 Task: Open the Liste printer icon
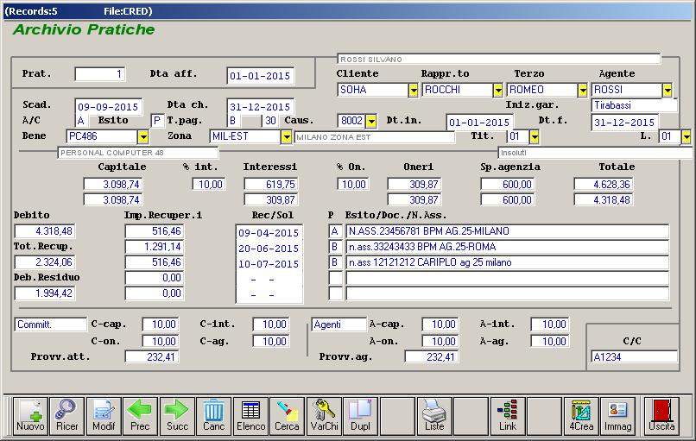[434, 416]
